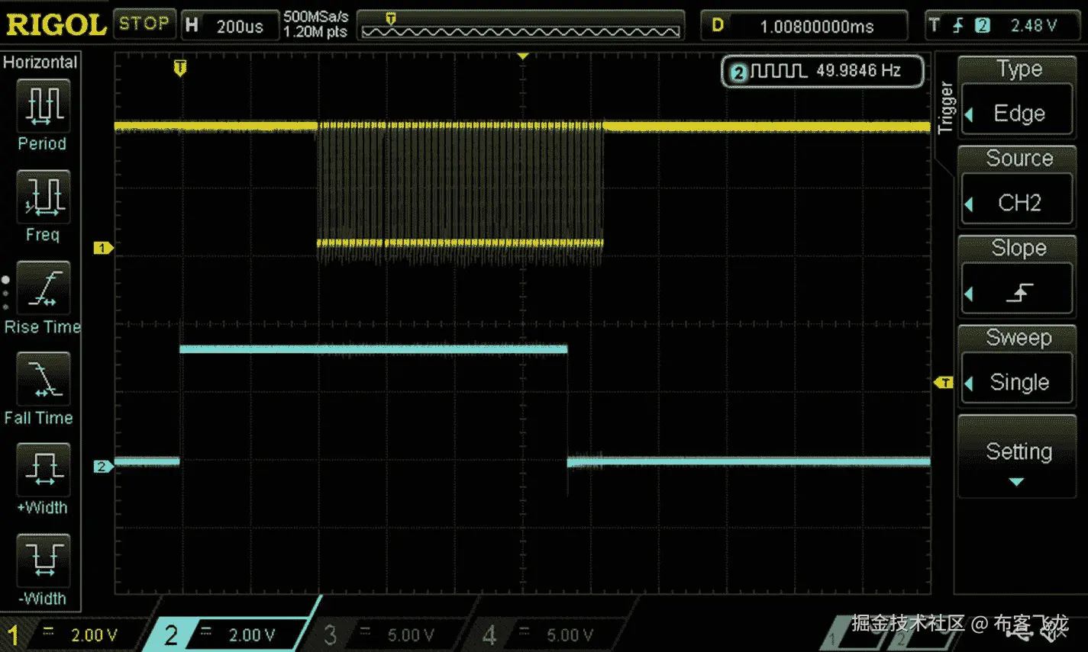Image resolution: width=1088 pixels, height=652 pixels.
Task: Click the Trigger side tab label
Action: point(947,108)
